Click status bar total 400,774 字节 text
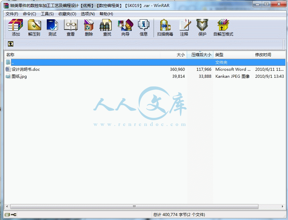The height and width of the screenshot is (220, 288). pos(179,214)
